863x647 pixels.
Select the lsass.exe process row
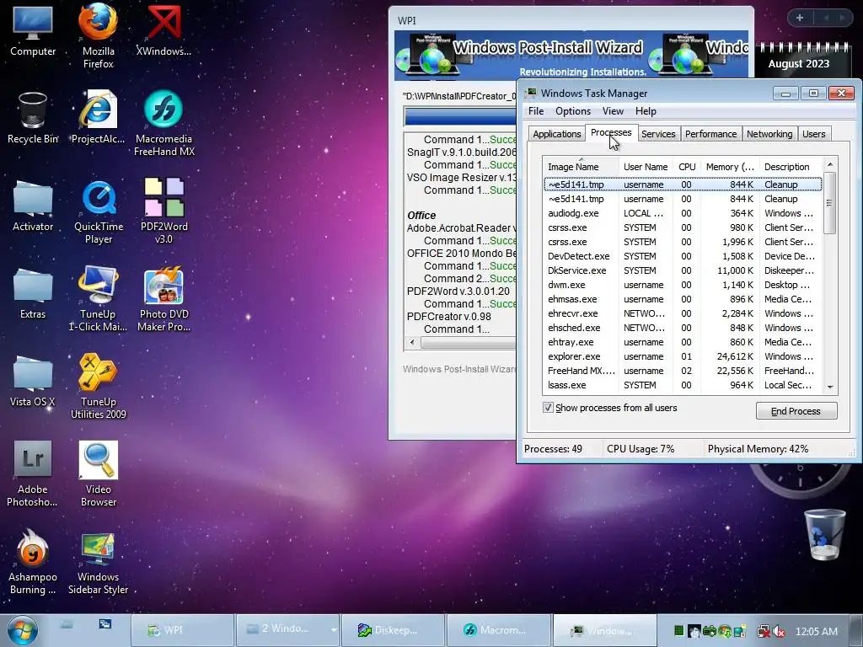(x=683, y=385)
